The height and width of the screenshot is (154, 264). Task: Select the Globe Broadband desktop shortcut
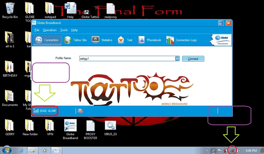70,125
